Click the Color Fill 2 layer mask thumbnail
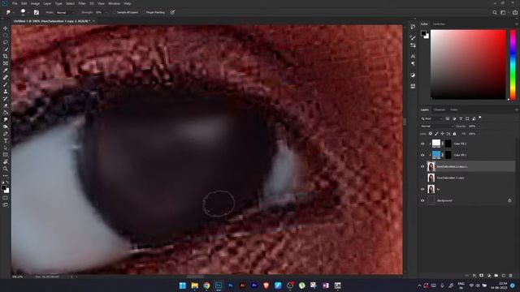The image size is (520, 292). coord(448,144)
